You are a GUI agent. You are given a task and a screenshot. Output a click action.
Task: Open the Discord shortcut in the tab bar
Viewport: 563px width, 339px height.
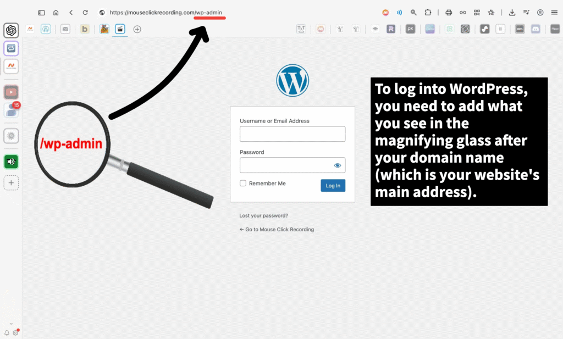(536, 29)
